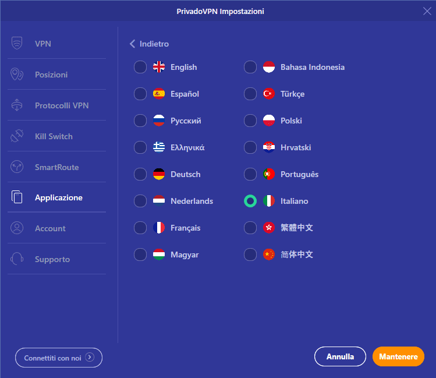Click the Spanish flag icon

(159, 94)
